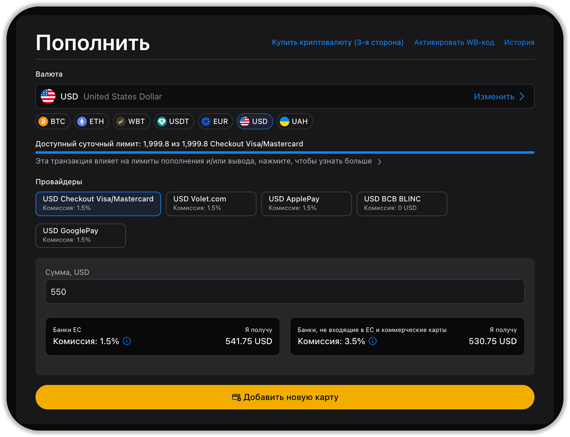570x437 pixels.
Task: Pick the WBT currency chip
Action: click(131, 121)
